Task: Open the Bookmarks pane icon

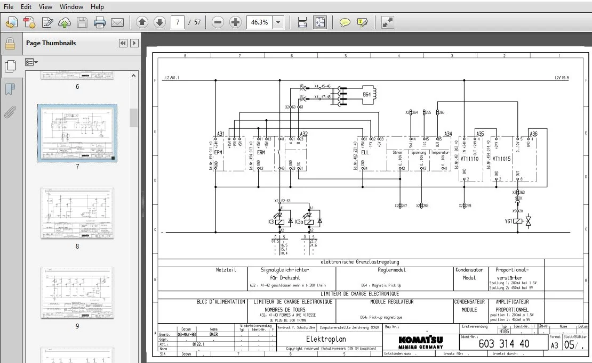Action: (x=10, y=89)
